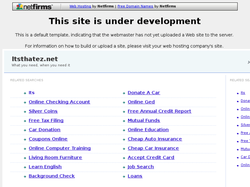Screen dimensions: 250x187
Task: Open Free Tax Filing link
Action: click(x=46, y=120)
